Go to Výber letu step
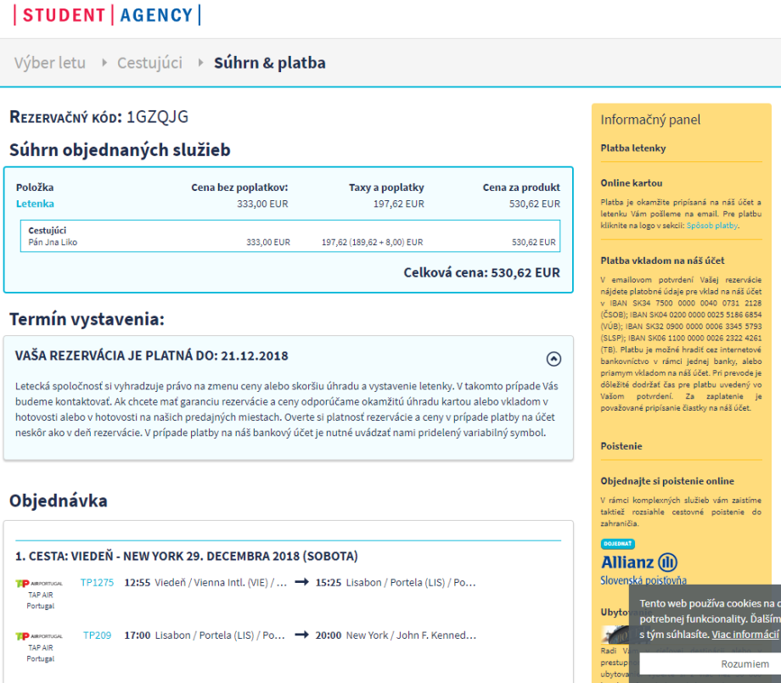Image resolution: width=781 pixels, height=683 pixels. 49,63
